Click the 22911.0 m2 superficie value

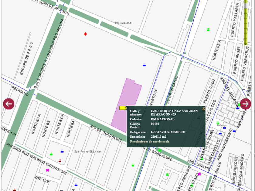pos(158,137)
